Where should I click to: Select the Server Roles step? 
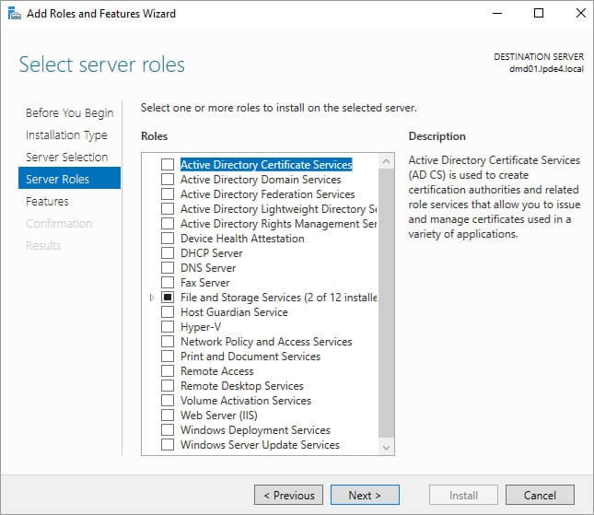69,178
